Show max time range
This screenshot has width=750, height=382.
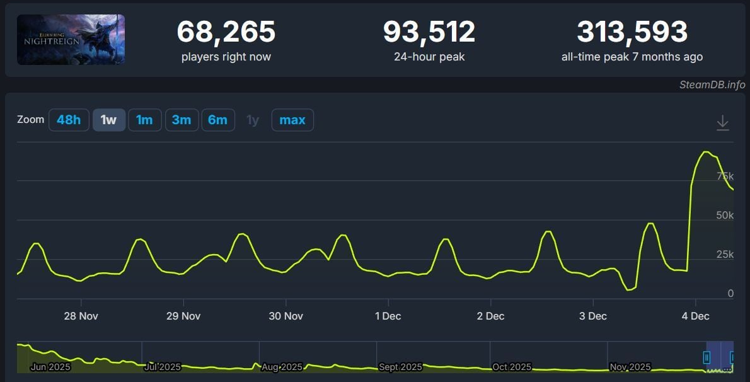click(x=292, y=120)
